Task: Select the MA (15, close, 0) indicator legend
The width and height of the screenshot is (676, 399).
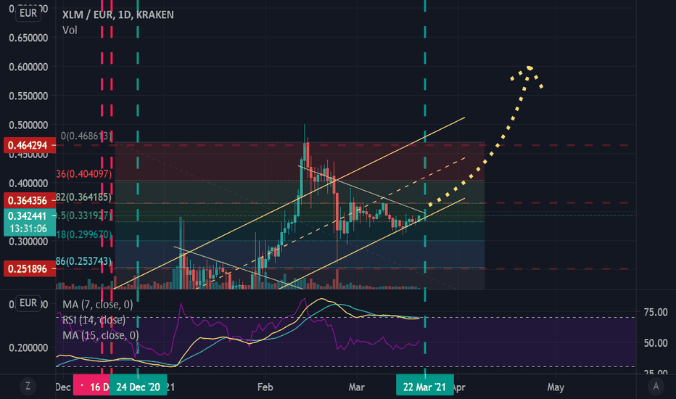Action: [100, 335]
